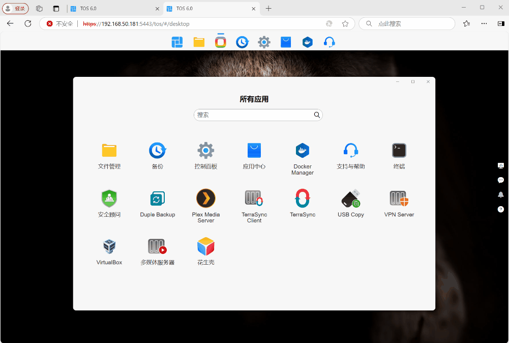
Task: Click the colorful all-apps icon in the top dock
Action: (x=220, y=42)
